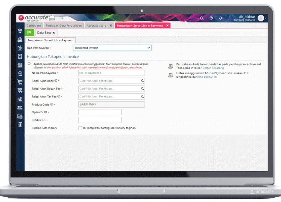Show info tooltip beside Product Code
The width and height of the screenshot is (281, 202).
tap(51, 104)
